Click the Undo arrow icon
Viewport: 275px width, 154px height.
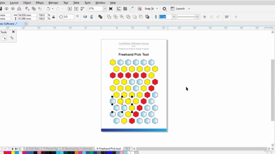tap(48, 9)
